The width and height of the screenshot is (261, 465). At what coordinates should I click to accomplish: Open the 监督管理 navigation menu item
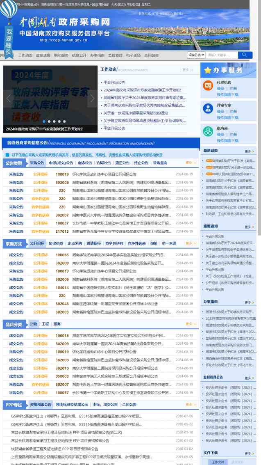[115, 55]
